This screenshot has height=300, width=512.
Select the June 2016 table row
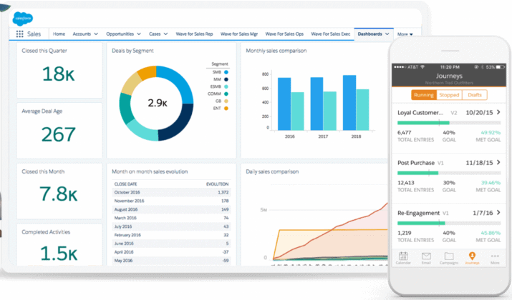coord(171,243)
